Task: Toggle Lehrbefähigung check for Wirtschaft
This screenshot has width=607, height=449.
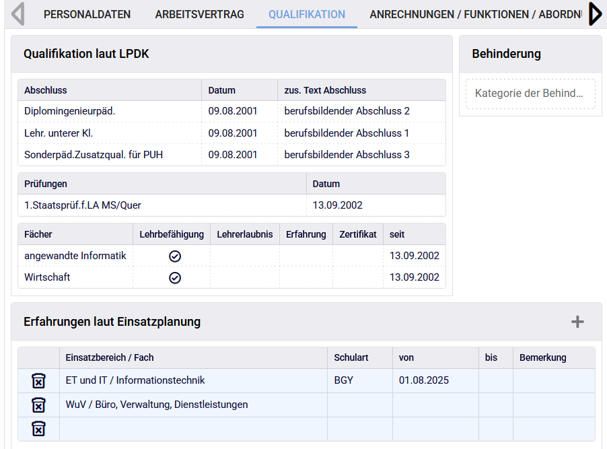Action: (175, 277)
